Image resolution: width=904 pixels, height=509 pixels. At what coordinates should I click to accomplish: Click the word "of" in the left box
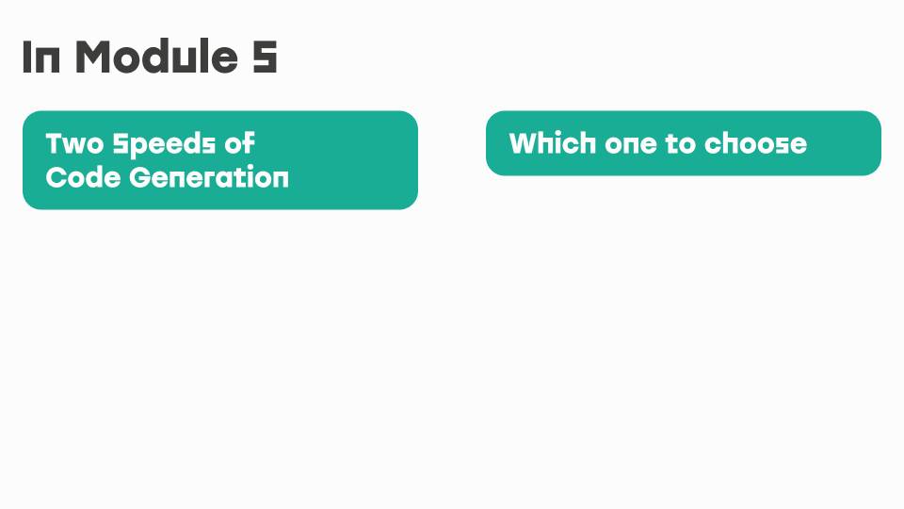pyautogui.click(x=240, y=143)
